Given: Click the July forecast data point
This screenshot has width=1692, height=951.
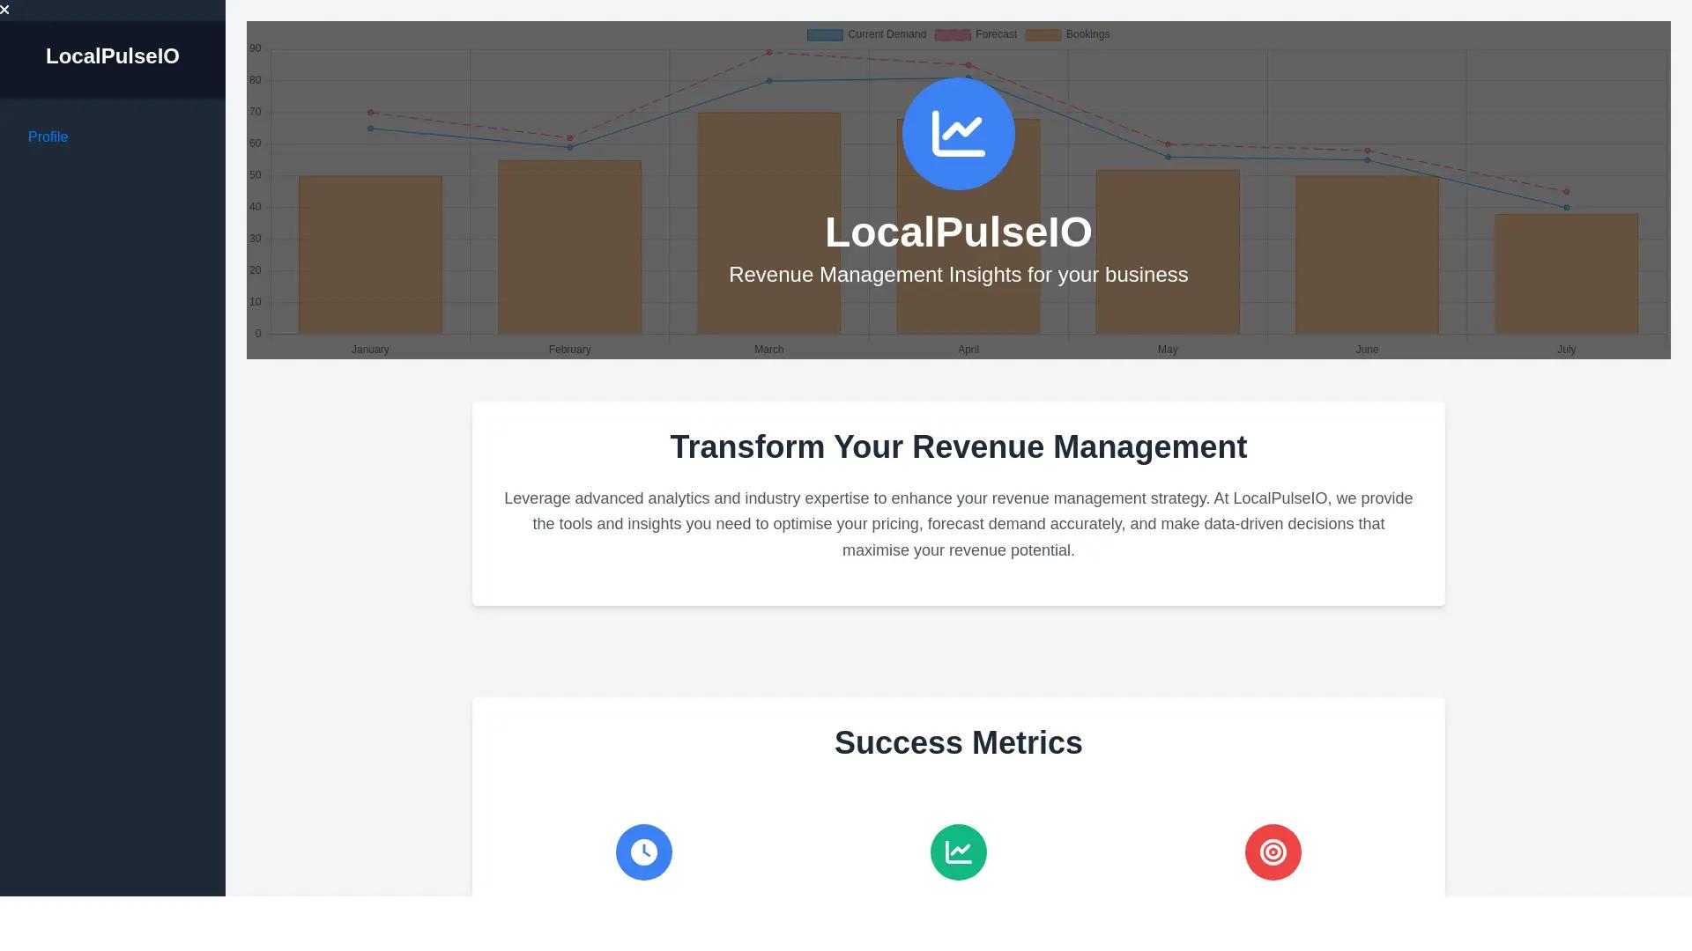Looking at the screenshot, I should pos(1565,190).
